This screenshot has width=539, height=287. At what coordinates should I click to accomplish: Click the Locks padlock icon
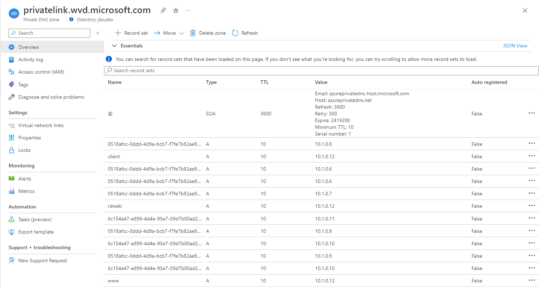click(x=12, y=150)
